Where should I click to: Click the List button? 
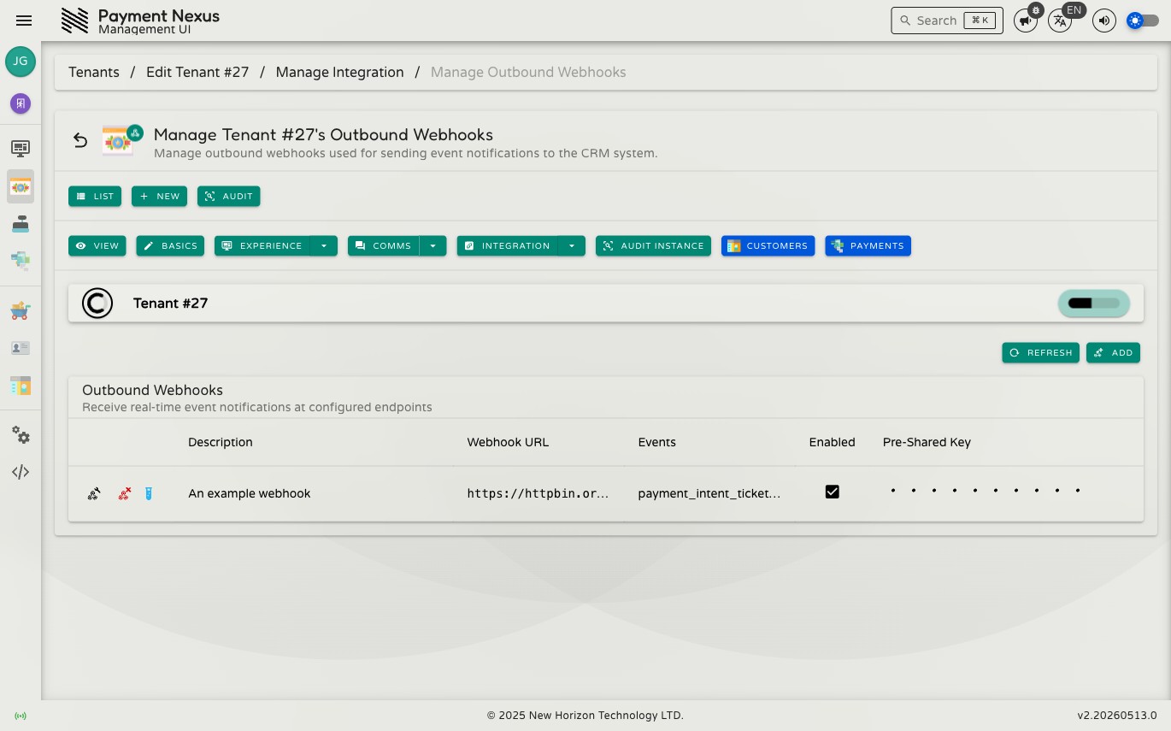[x=95, y=196]
